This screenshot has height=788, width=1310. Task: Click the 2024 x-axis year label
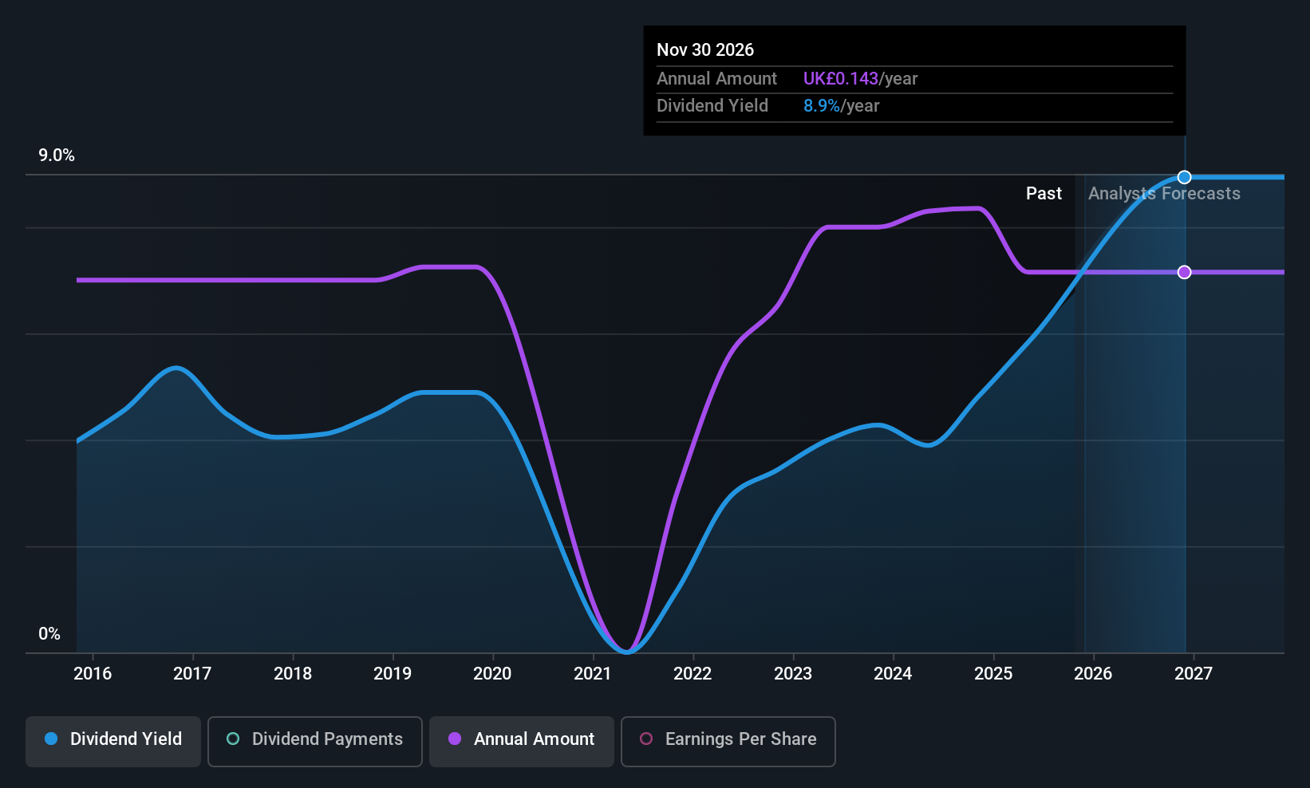pos(893,674)
